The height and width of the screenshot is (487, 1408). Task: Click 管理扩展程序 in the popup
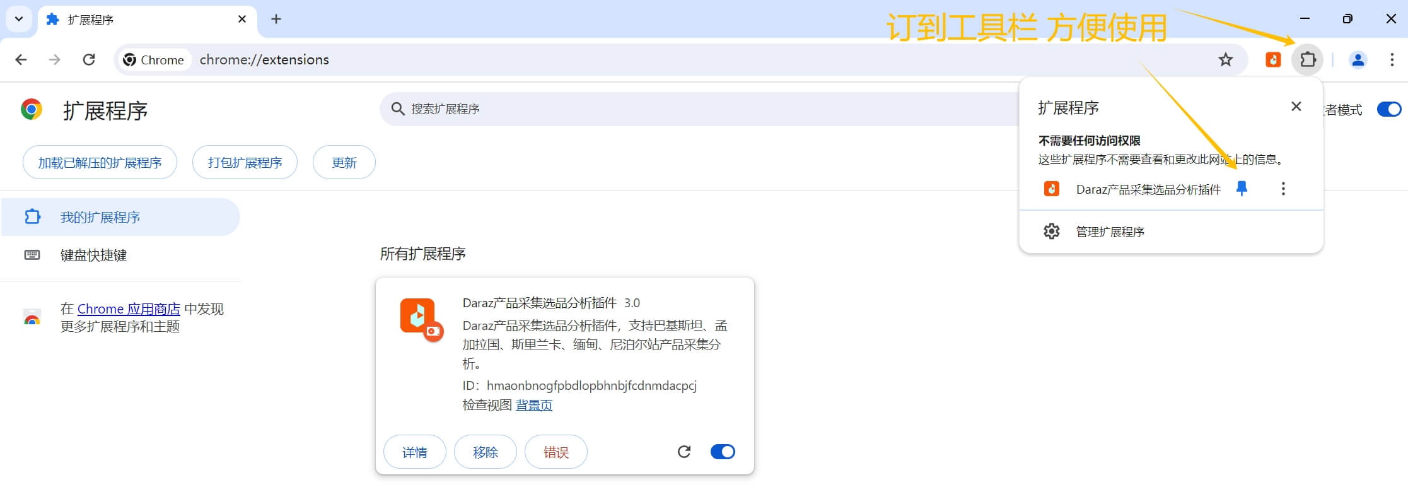[x=1171, y=232]
